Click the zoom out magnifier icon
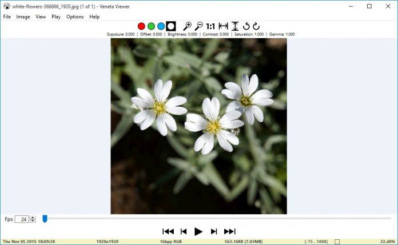 coord(199,26)
